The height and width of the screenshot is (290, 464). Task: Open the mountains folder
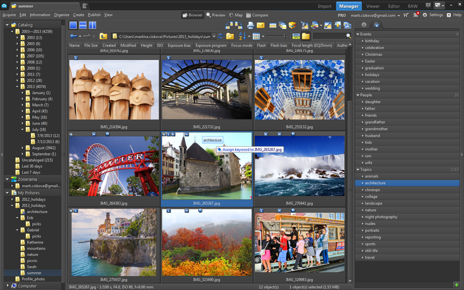[36, 248]
